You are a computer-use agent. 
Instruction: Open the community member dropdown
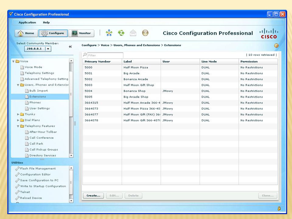tap(48, 49)
